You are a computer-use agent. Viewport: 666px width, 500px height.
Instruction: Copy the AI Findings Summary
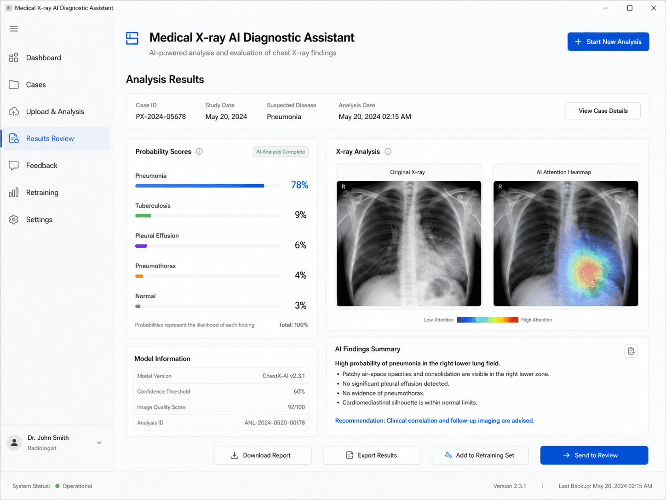click(631, 351)
